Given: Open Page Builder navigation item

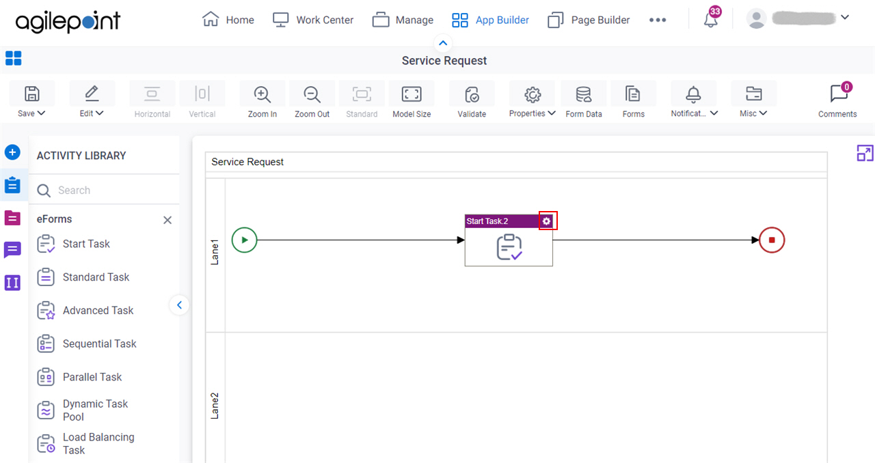Looking at the screenshot, I should tap(589, 20).
